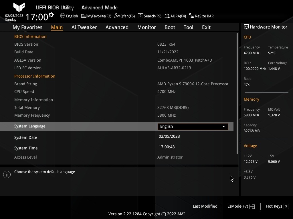Image resolution: width=293 pixels, height=219 pixels.
Task: Open Search(F9) question mark icon
Action: [140, 16]
